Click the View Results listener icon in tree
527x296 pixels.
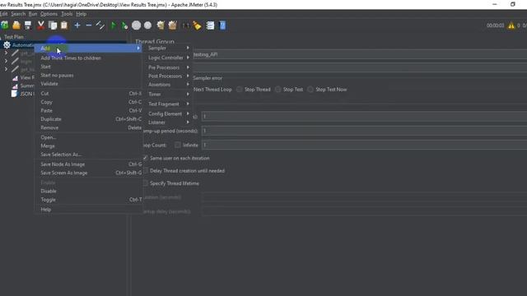coord(15,78)
